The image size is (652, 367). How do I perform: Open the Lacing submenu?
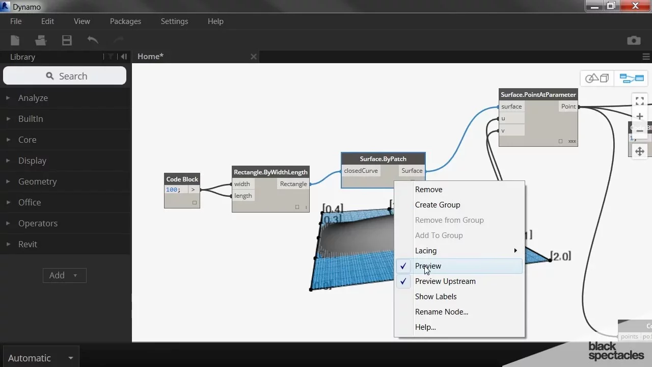459,250
